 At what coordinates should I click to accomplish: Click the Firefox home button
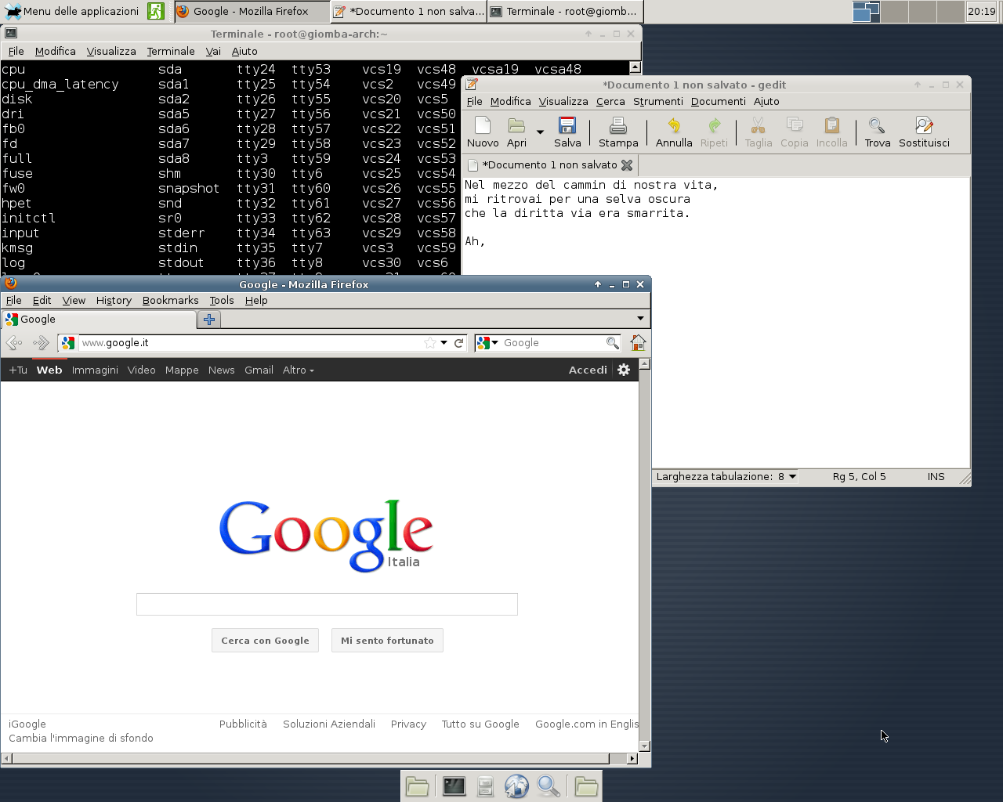[x=638, y=343]
